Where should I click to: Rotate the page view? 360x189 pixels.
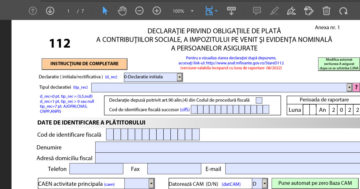[x=343, y=11]
